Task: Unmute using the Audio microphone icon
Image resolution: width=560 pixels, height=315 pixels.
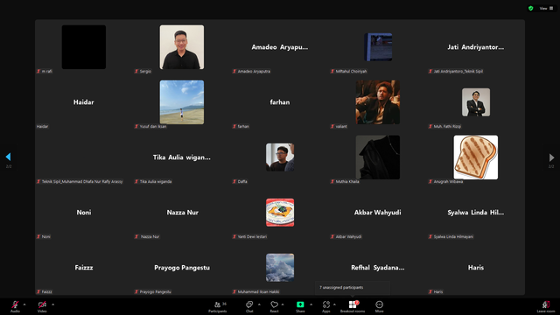Action: tap(15, 304)
